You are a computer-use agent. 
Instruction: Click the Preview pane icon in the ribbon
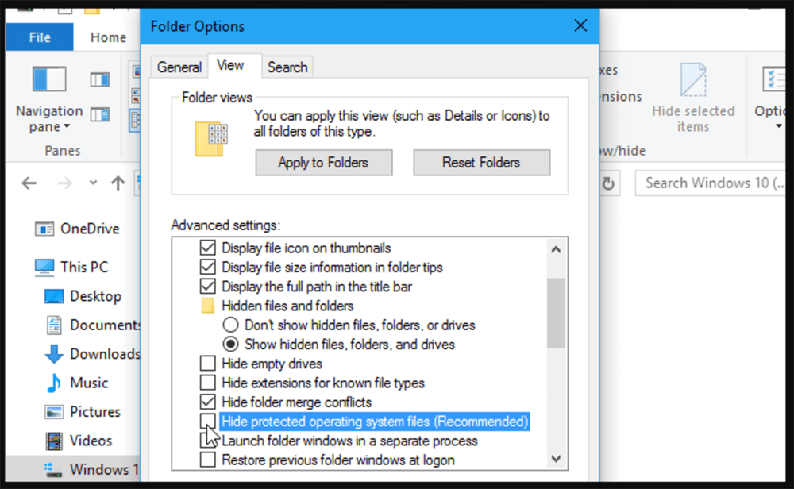pos(99,79)
